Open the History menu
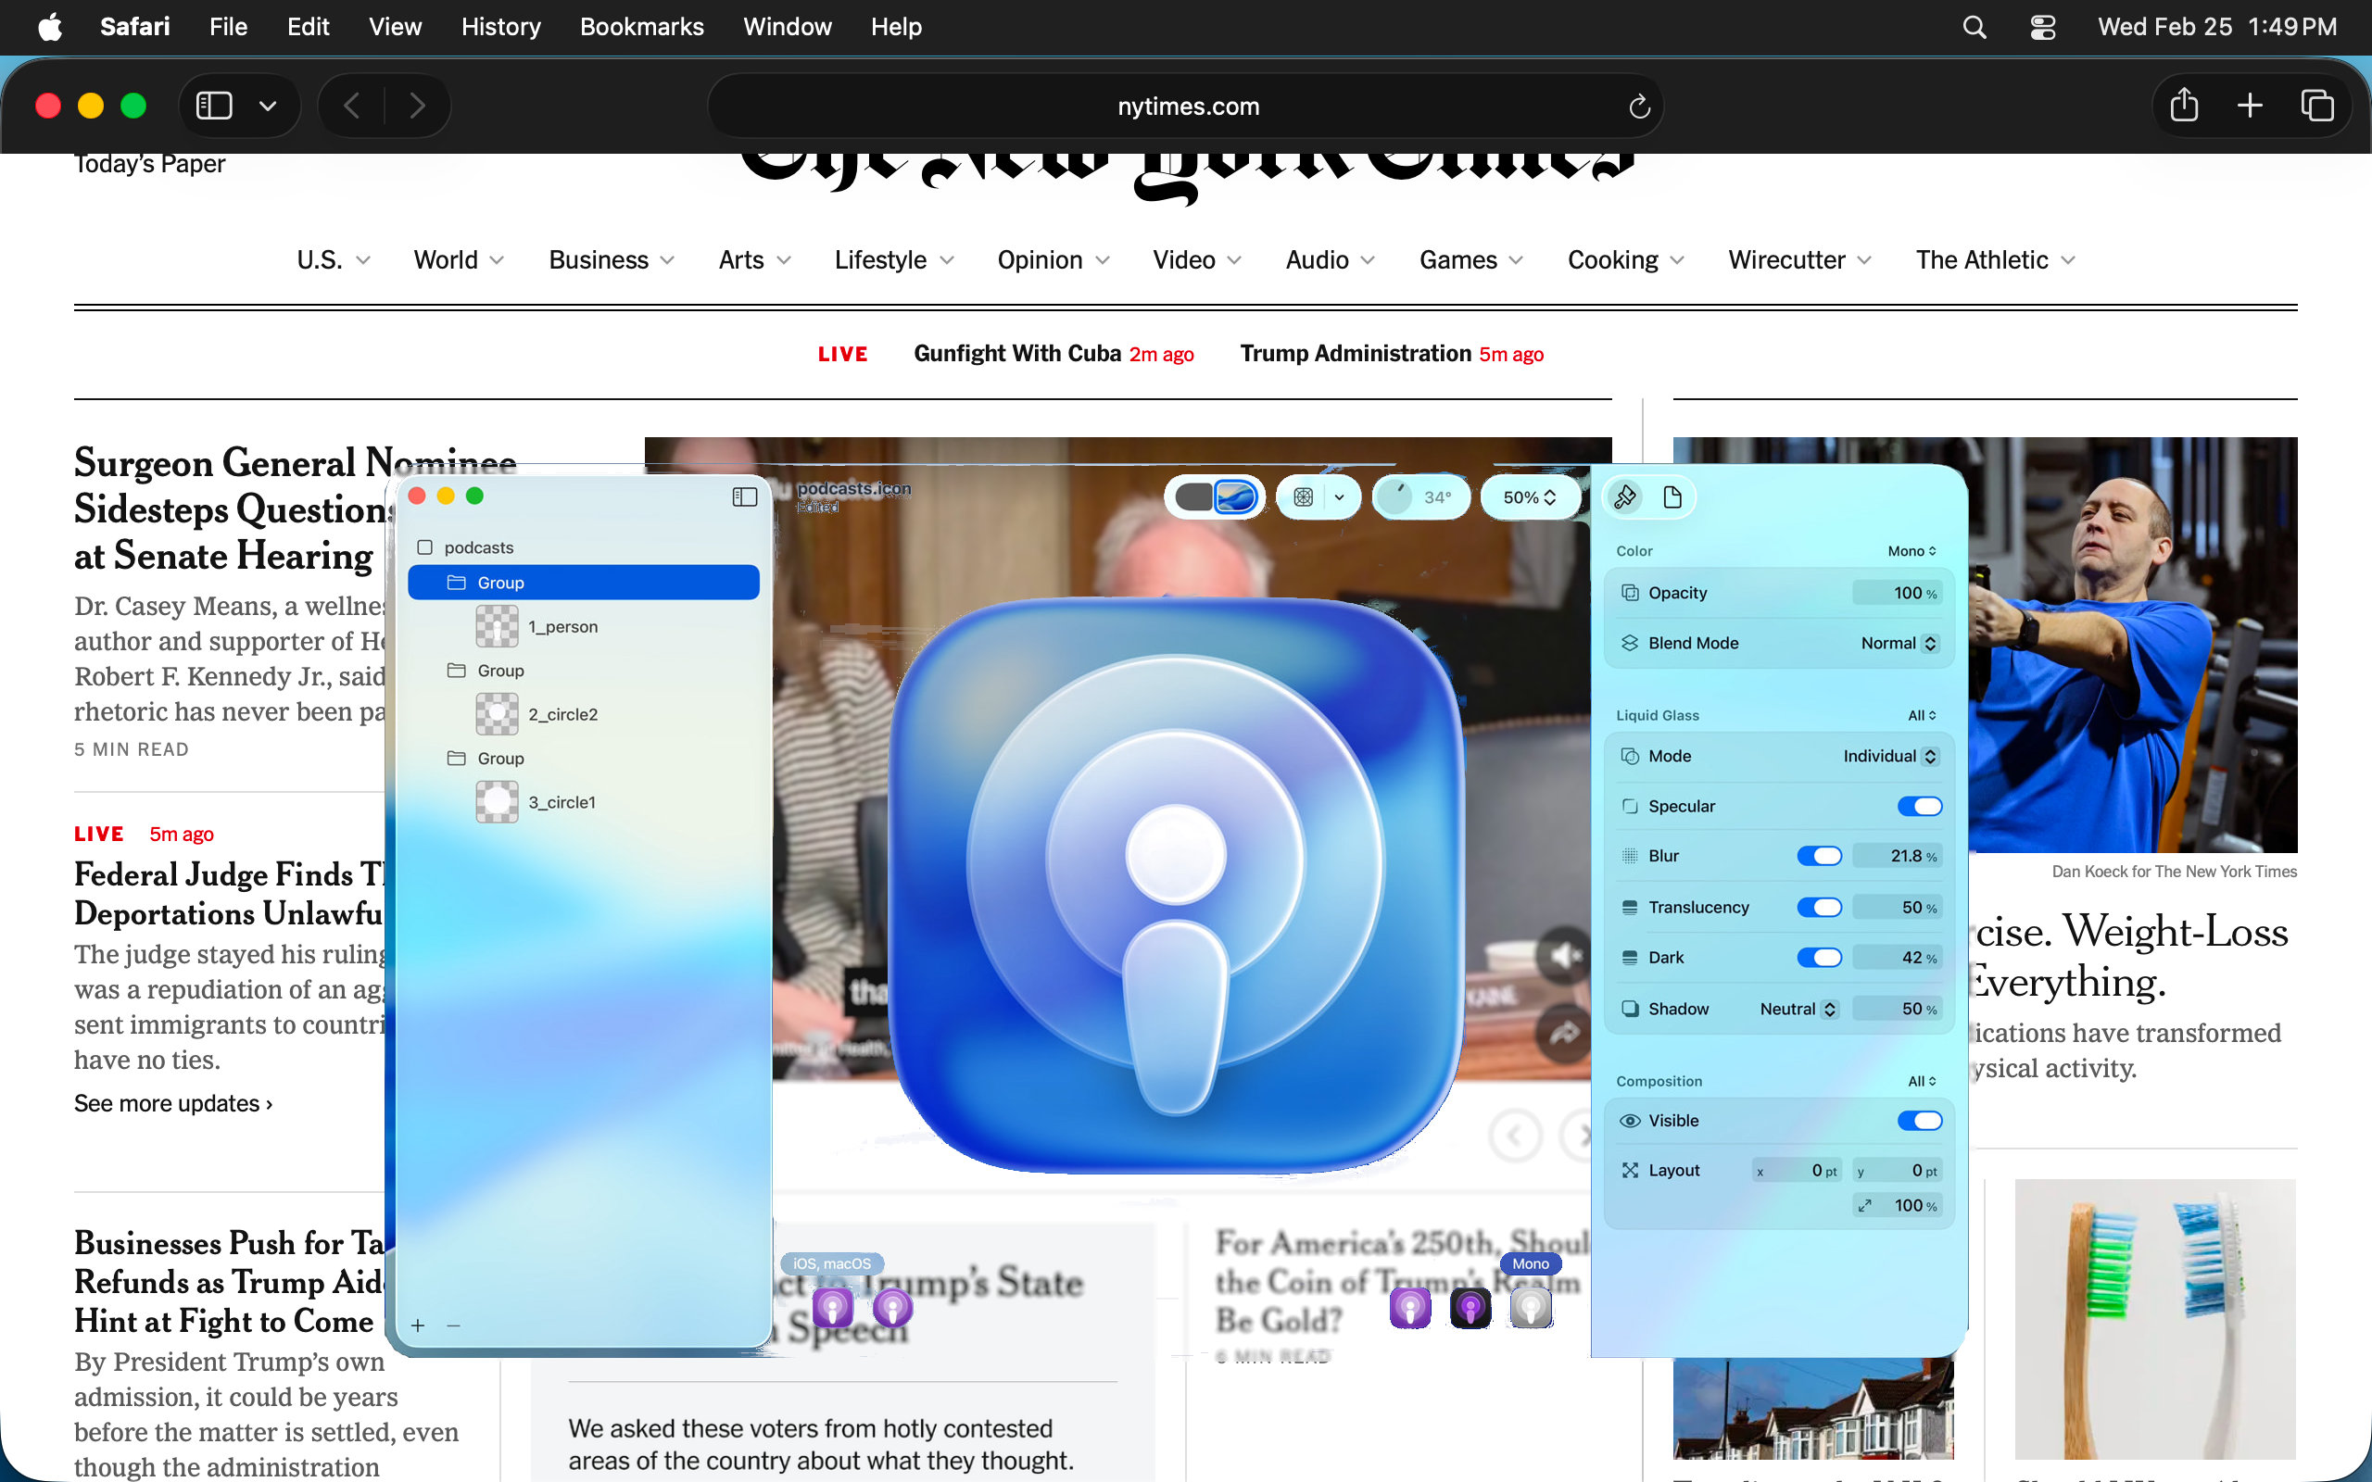The height and width of the screenshot is (1482, 2372). [501, 27]
